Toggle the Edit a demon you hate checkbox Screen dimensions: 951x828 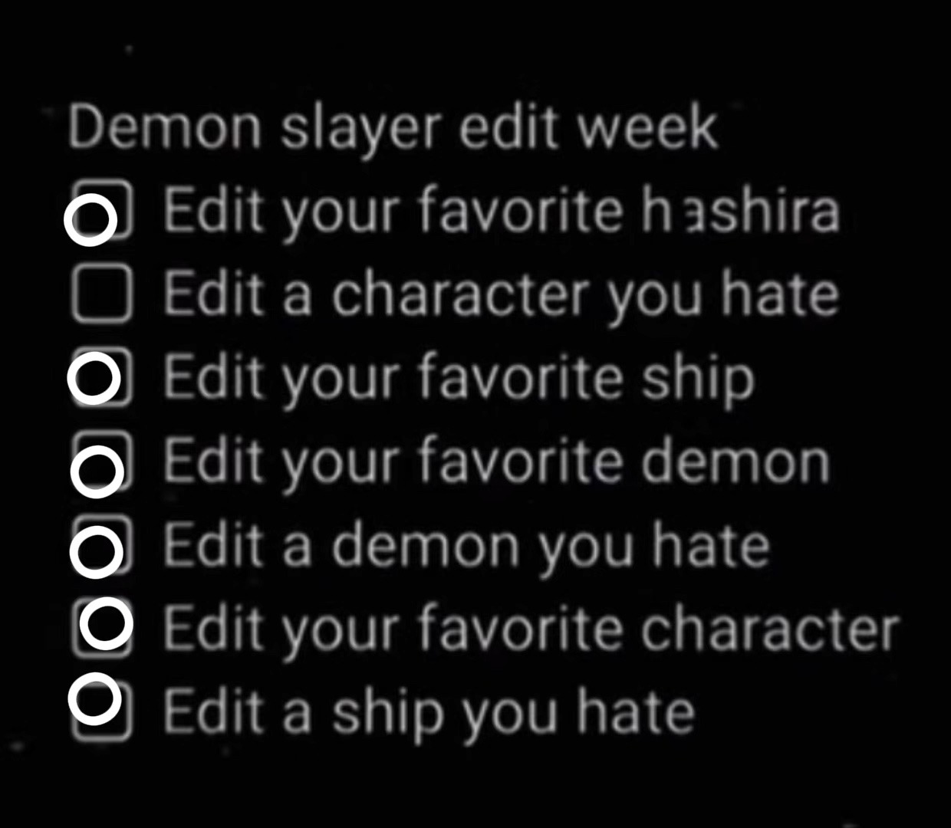pos(102,544)
